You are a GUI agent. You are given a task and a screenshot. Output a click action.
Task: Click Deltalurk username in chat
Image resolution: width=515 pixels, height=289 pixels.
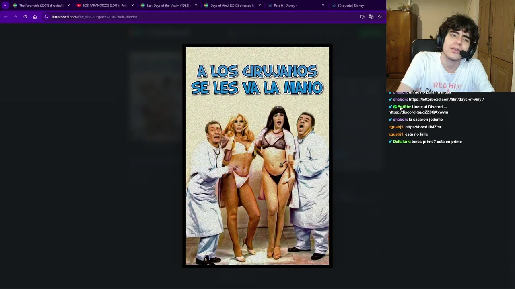(x=401, y=142)
